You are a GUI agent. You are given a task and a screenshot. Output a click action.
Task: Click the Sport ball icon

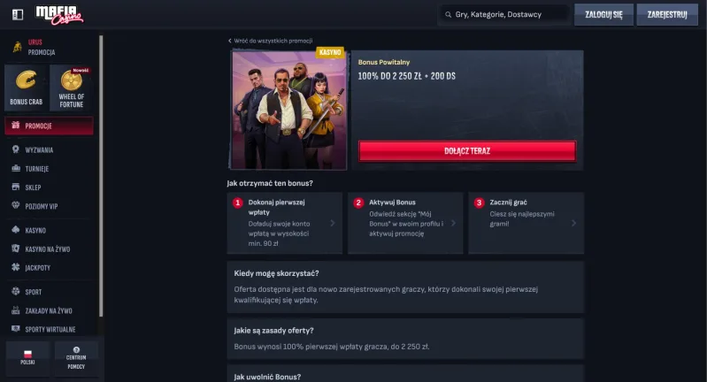[x=16, y=292]
